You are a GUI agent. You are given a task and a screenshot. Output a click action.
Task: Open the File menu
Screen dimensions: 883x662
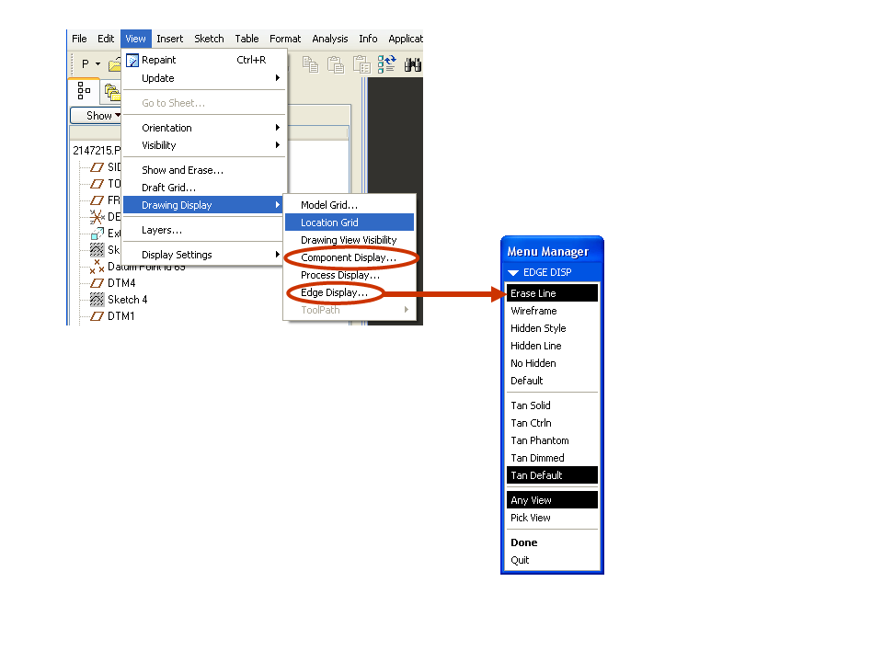coord(79,39)
